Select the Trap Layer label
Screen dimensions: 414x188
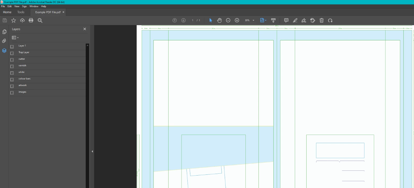coord(24,52)
